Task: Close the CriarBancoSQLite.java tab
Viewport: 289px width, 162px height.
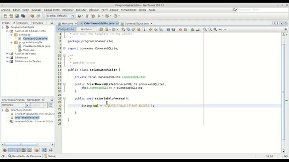Action: tap(117, 23)
